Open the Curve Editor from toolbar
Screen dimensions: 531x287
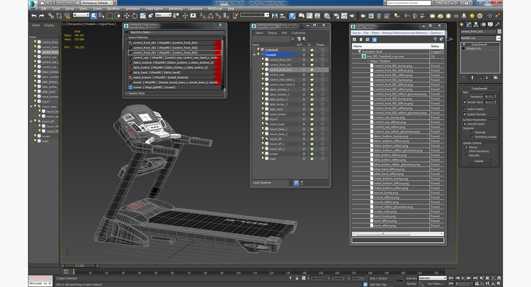[310, 16]
